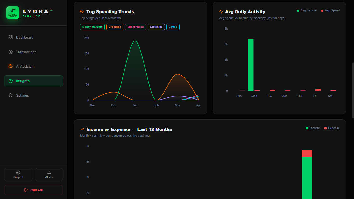Toggle the Money Transfer tag filter
Viewport: 354px width, 199px height.
point(92,27)
